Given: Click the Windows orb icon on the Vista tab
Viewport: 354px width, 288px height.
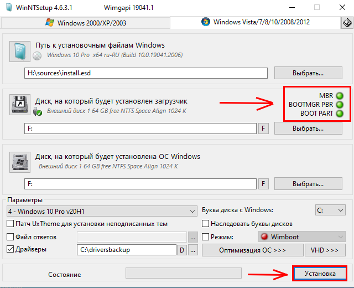Looking at the screenshot, I should (x=206, y=22).
